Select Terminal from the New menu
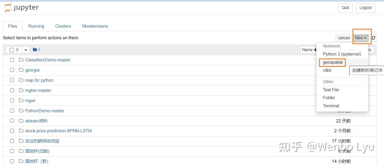Screen dimensions: 384x164 click(x=331, y=106)
